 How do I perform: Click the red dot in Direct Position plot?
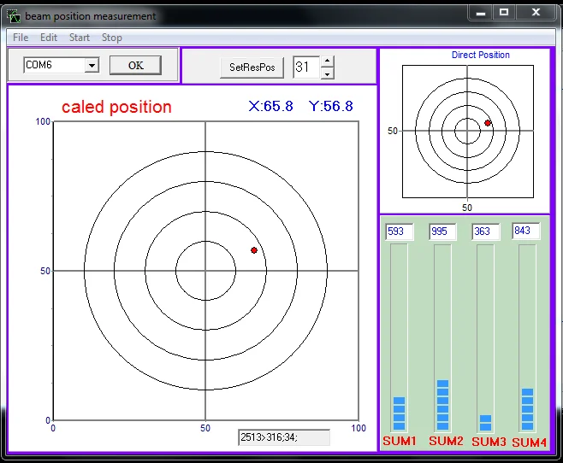(488, 123)
